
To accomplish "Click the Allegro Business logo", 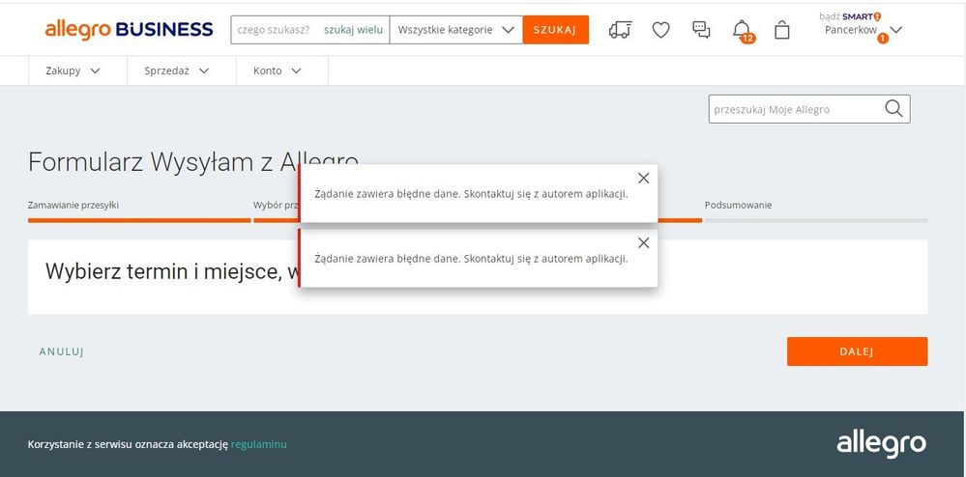I will pyautogui.click(x=129, y=29).
